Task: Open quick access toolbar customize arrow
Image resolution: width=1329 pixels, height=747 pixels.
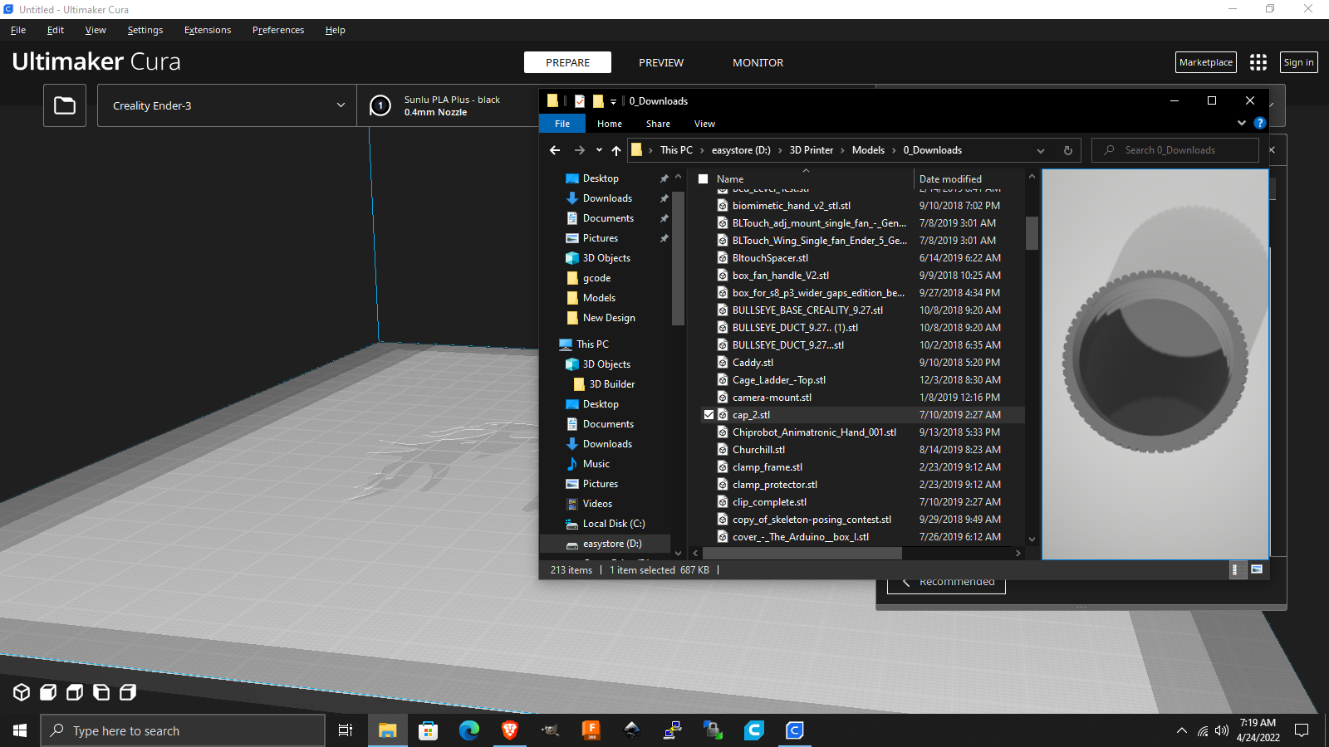Action: [x=614, y=101]
